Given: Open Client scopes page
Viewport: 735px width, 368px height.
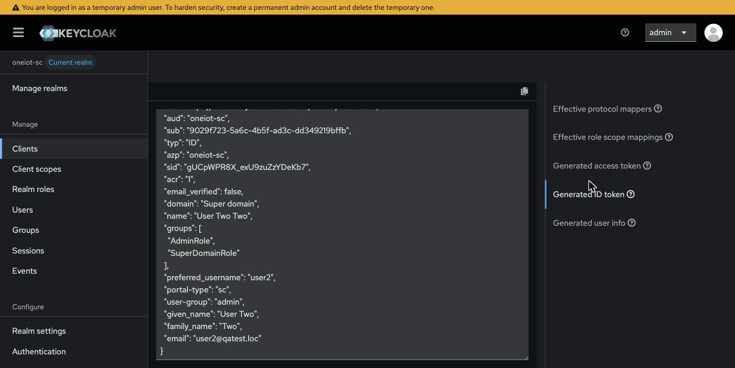Looking at the screenshot, I should click(x=74, y=169).
